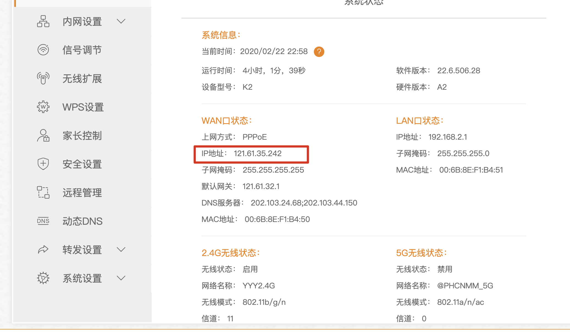This screenshot has width=570, height=332.
Task: Click the 系统设置 gear icon
Action: (x=43, y=278)
